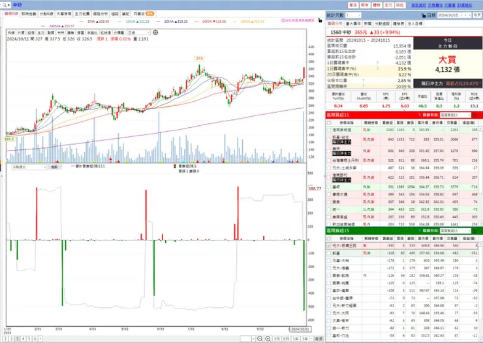Open 關鍵券商 dropdown in 區間買超15
This screenshot has height=343, width=483.
point(456,115)
